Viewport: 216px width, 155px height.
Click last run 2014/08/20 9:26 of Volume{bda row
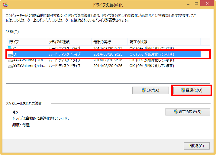(x=108, y=66)
